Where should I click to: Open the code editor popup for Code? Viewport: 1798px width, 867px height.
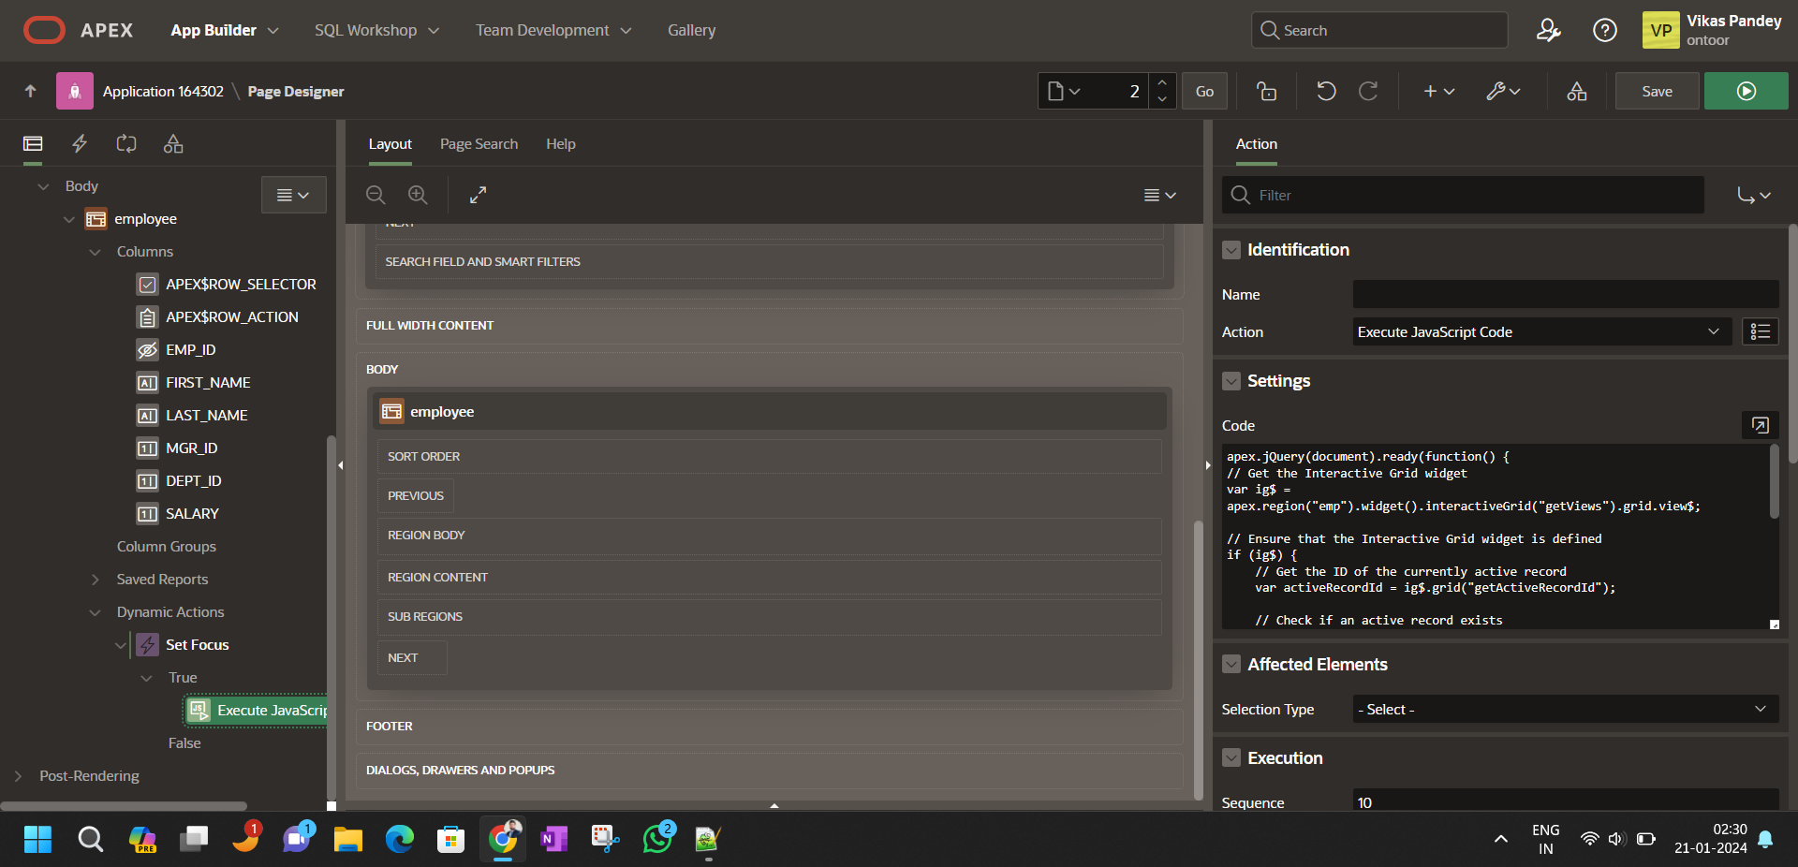[1760, 425]
